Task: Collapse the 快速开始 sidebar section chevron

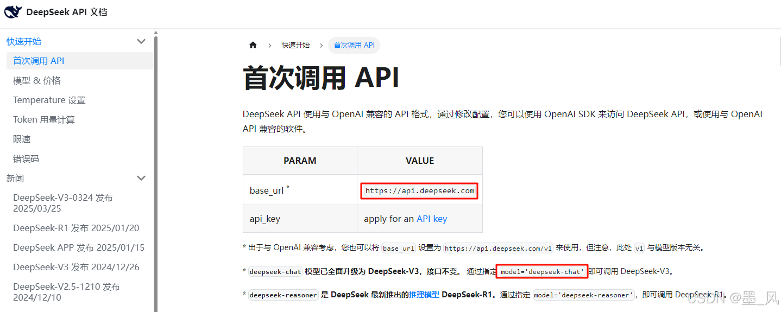Action: click(x=141, y=41)
